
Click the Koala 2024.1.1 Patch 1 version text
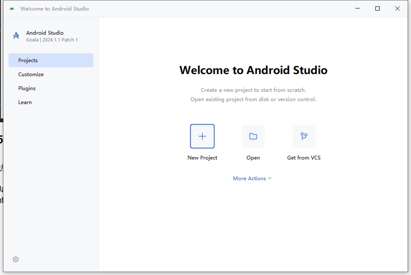tap(52, 40)
